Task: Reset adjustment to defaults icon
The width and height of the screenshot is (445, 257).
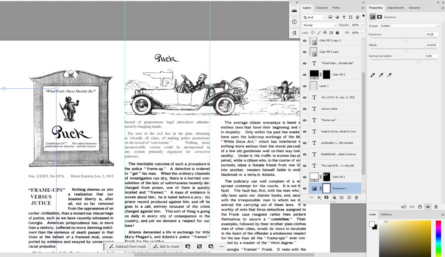Action: click(x=420, y=207)
